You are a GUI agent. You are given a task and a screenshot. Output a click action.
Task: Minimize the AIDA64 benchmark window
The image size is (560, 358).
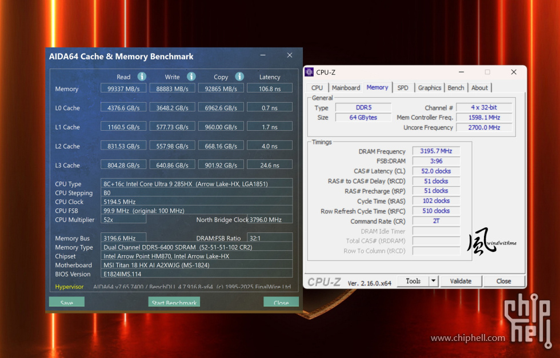(263, 55)
